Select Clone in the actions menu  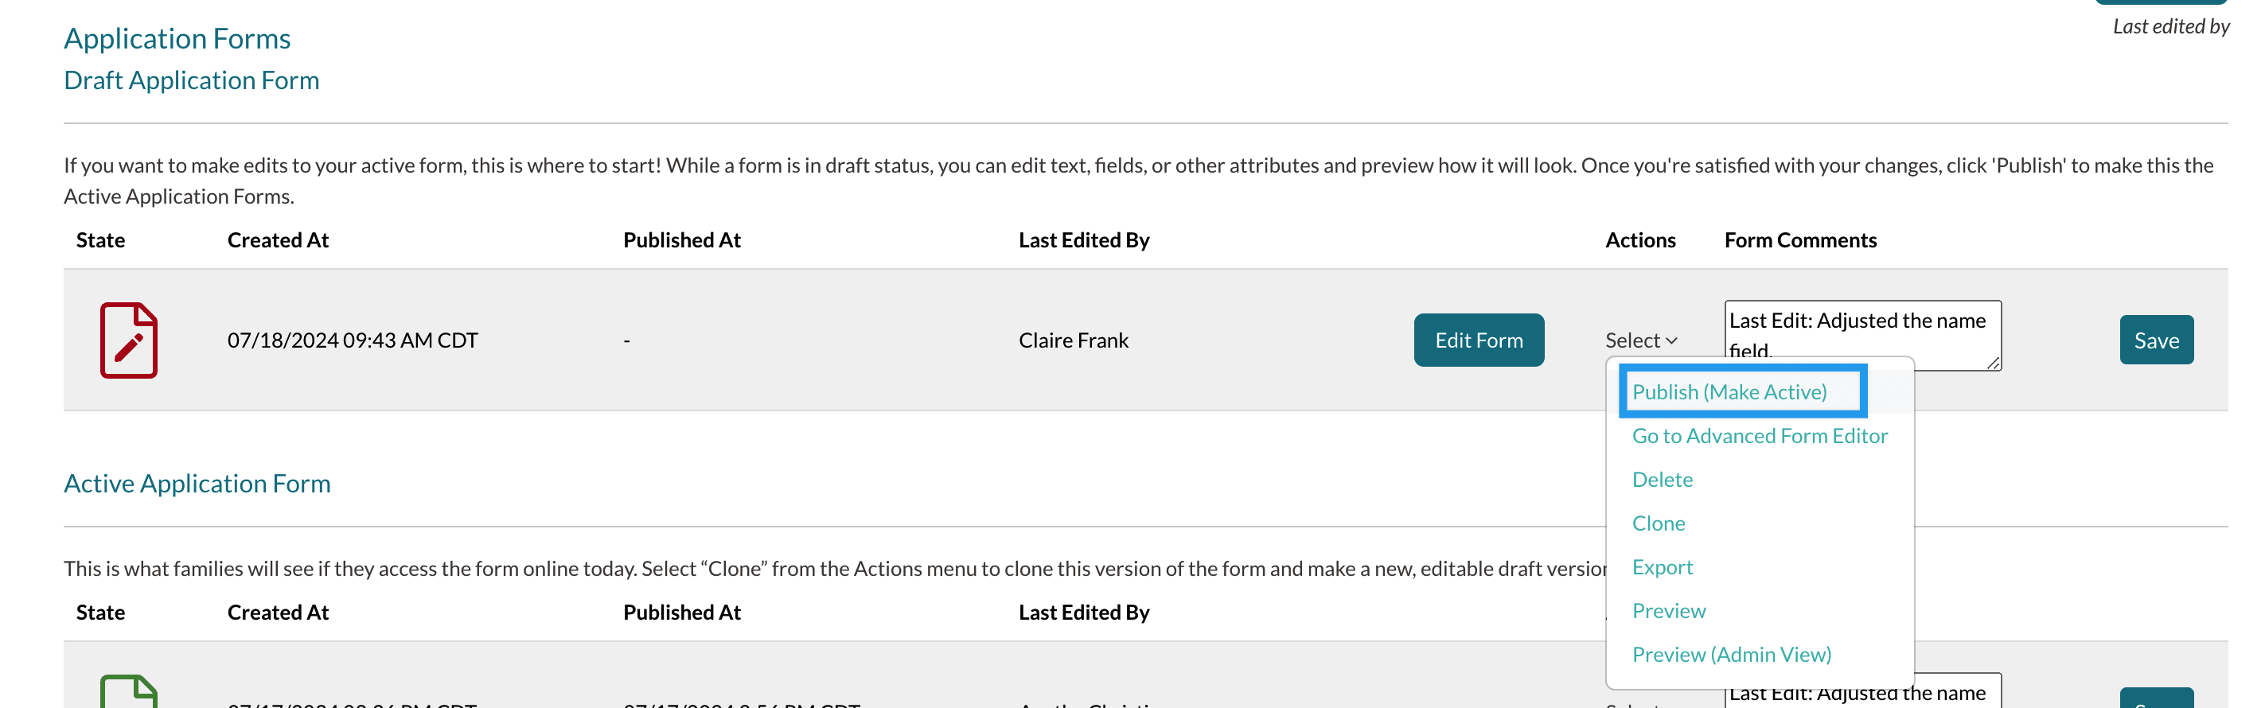(1659, 523)
